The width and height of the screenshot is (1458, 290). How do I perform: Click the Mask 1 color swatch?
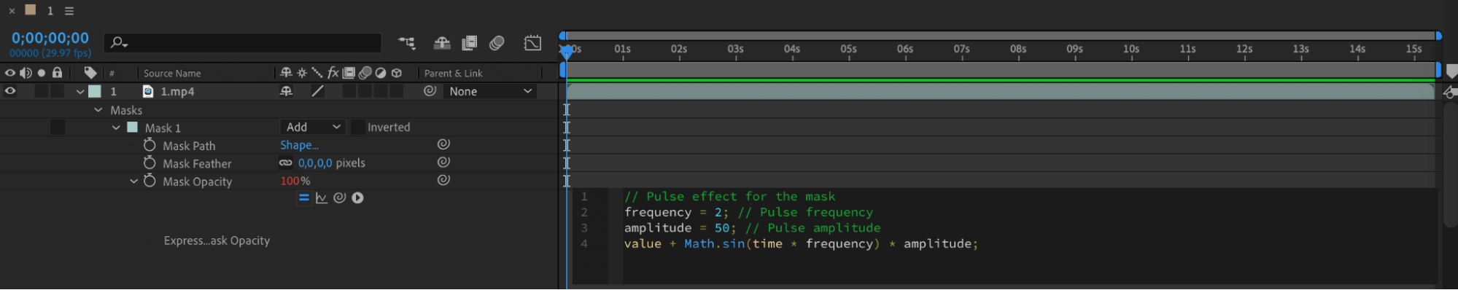pyautogui.click(x=133, y=128)
